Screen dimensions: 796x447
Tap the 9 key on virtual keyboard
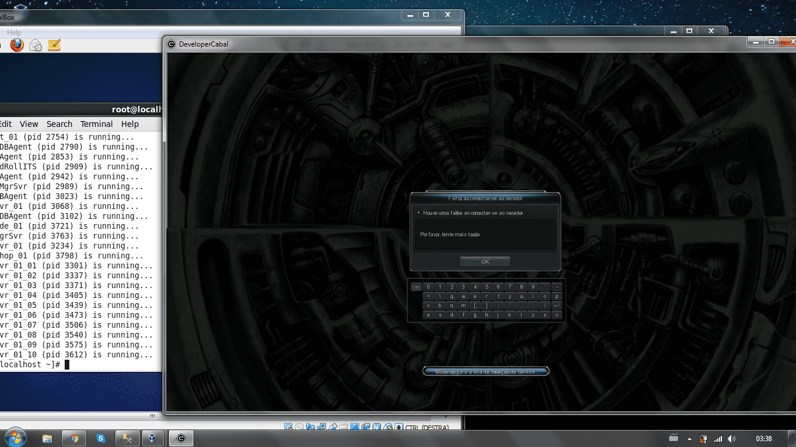click(x=533, y=286)
